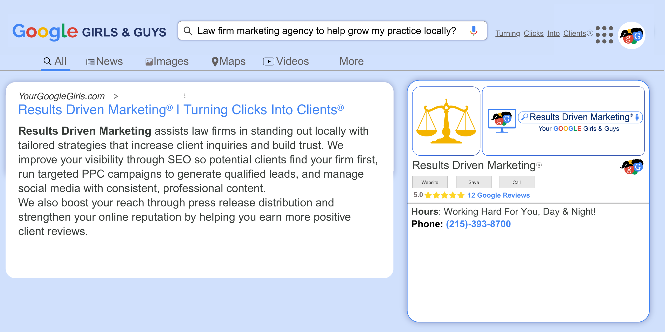
Task: Click the small microphone in the banner search pill
Action: (637, 117)
